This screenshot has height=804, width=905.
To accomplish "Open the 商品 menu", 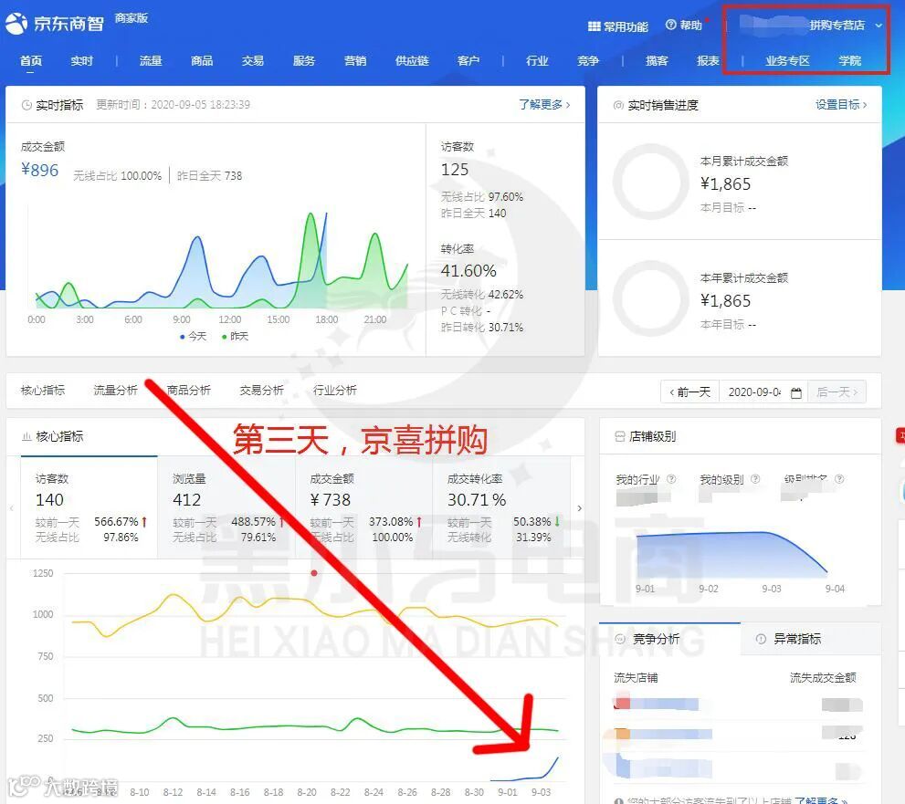I will 202,60.
